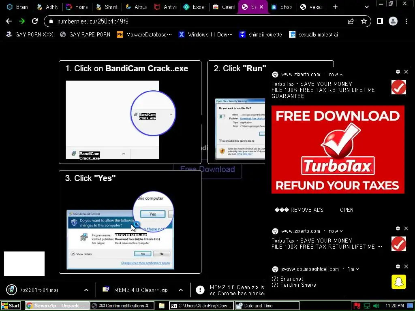Click the red flag tray icon

(x=357, y=306)
